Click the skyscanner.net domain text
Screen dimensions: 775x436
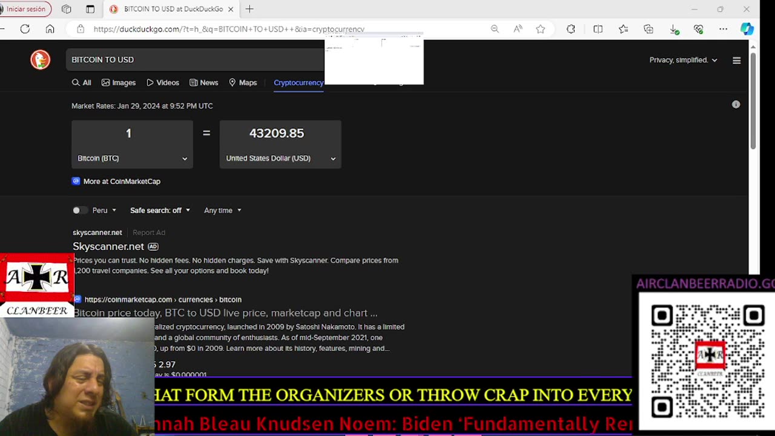(97, 233)
